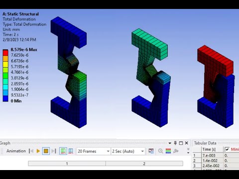Expand the animation toolbar overflow chevron
Screen dimensions: 239x179
click(188, 151)
